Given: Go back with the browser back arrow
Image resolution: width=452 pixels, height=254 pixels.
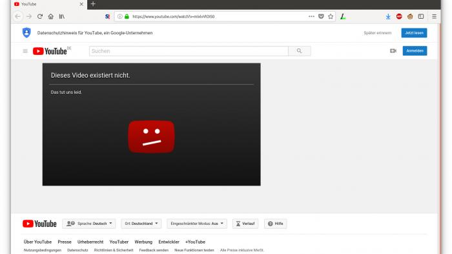Looking at the screenshot, I should coord(17,16).
